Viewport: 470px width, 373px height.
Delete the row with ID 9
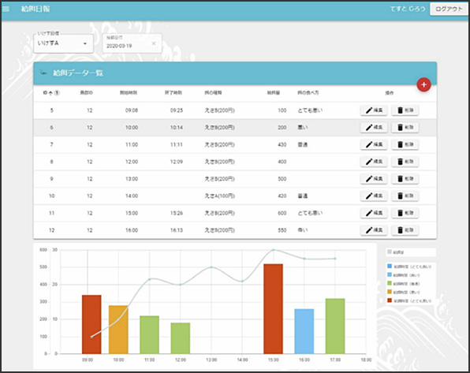tap(405, 179)
